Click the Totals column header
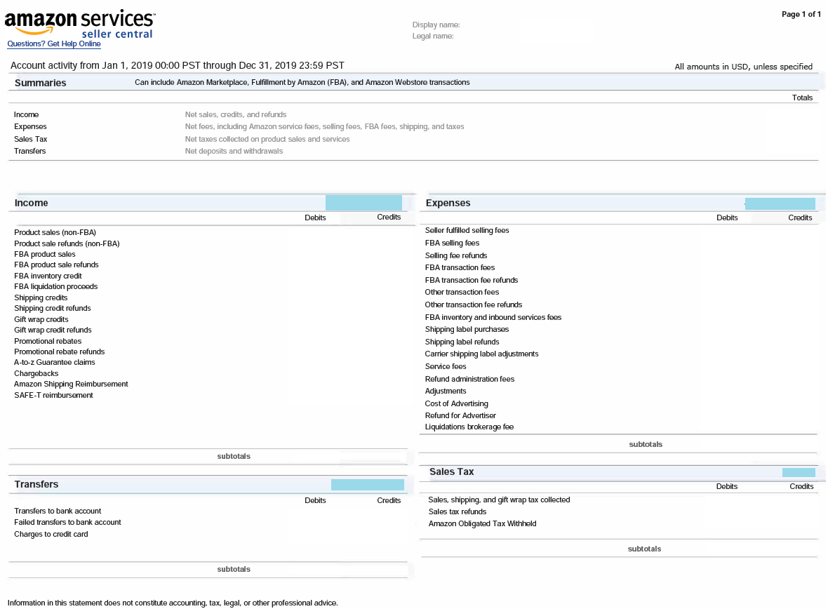 (x=802, y=98)
